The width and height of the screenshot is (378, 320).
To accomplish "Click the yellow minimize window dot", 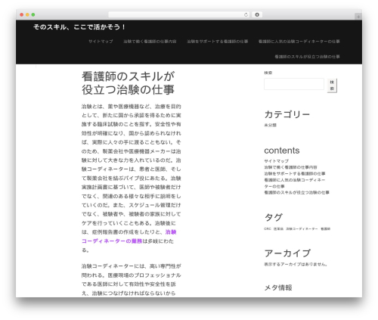I will 27,14.
